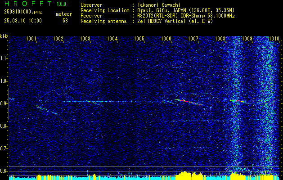Click the 2el-HB9CV Vertical antenna text
Screen dimensions: 283x180
[175, 21]
